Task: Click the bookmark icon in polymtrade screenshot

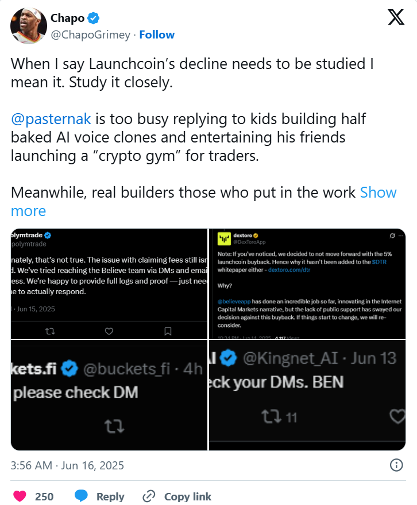Action: click(x=168, y=331)
